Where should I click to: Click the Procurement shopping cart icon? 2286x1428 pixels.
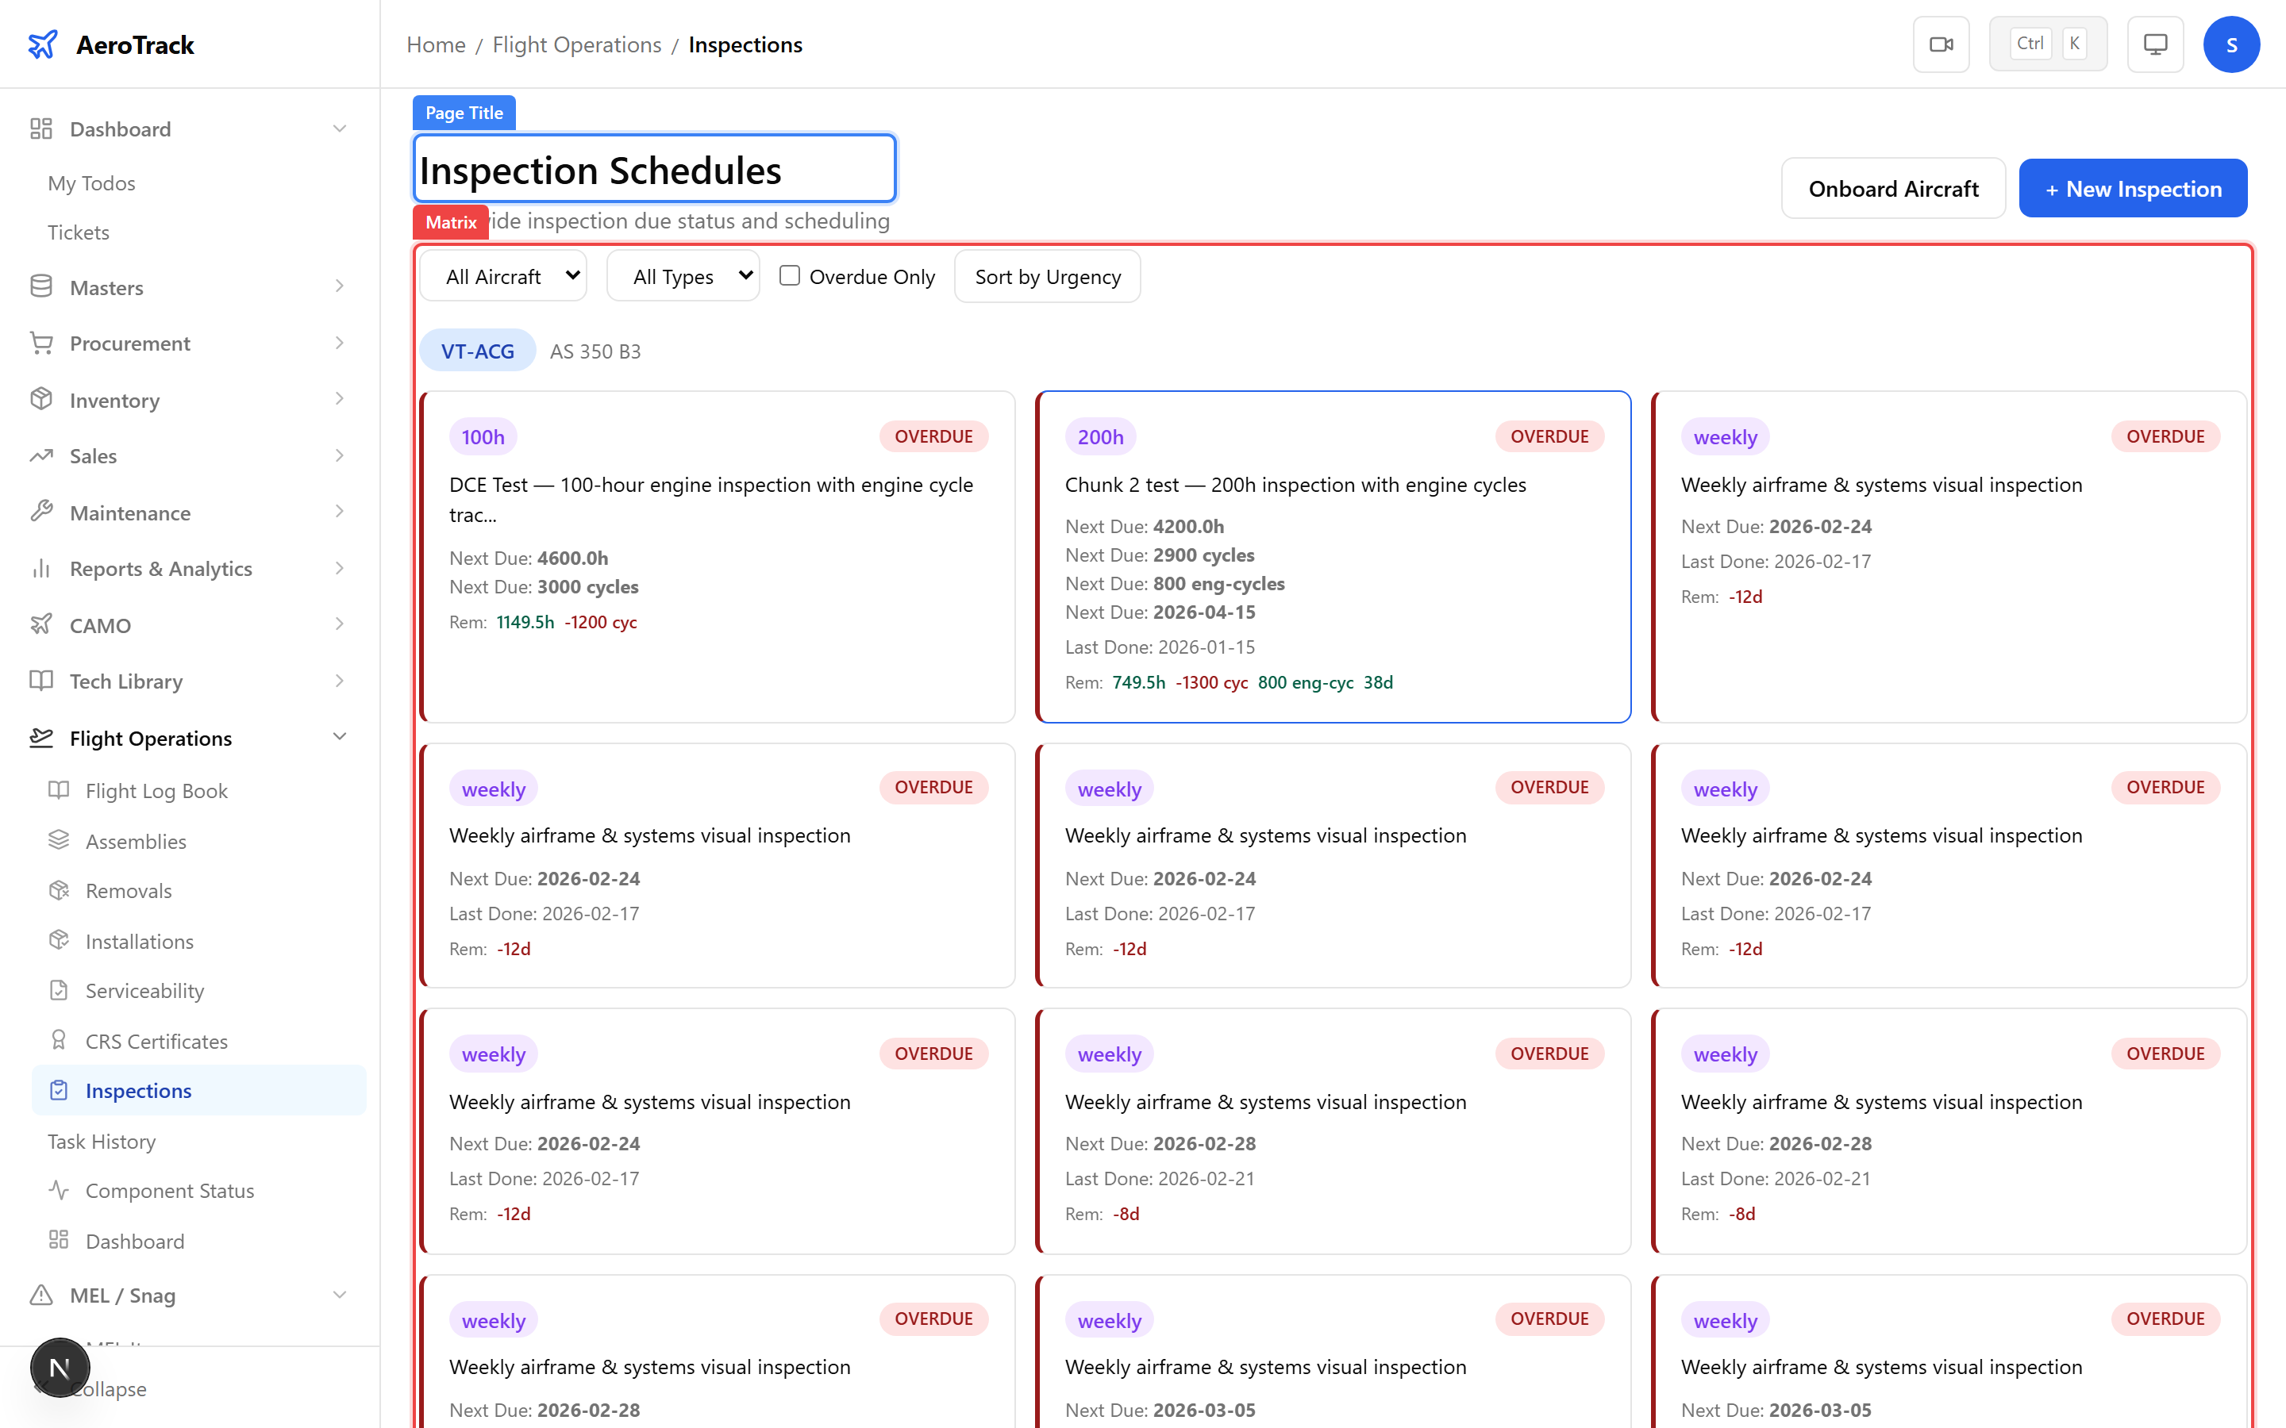pyautogui.click(x=40, y=343)
